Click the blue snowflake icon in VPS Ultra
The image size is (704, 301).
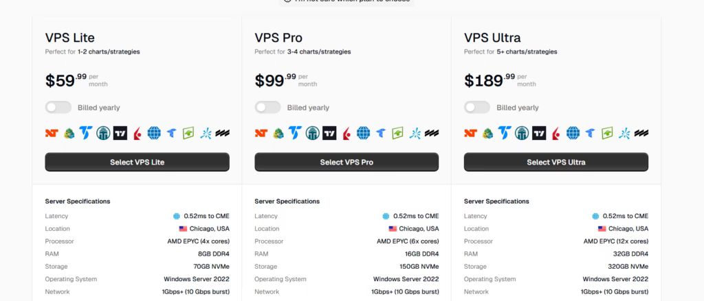624,133
